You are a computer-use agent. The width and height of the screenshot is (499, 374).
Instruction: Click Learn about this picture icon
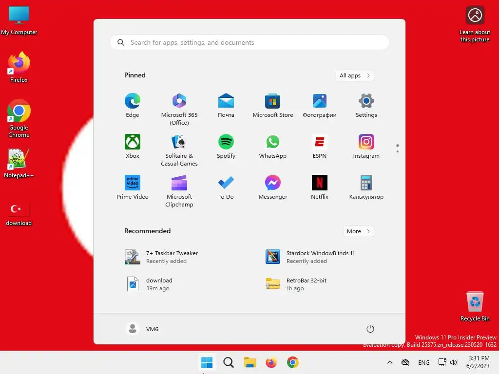(x=475, y=24)
